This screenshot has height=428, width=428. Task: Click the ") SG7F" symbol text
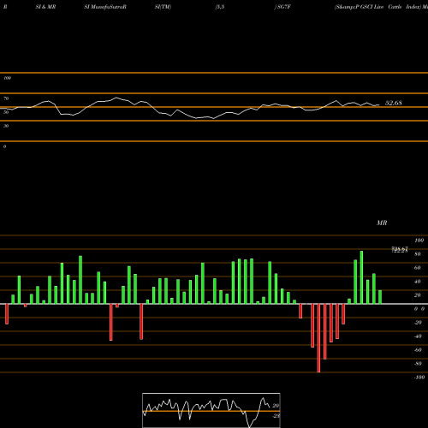[282, 7]
